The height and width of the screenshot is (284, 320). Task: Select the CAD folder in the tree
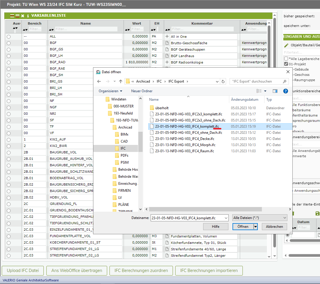pos(124,141)
